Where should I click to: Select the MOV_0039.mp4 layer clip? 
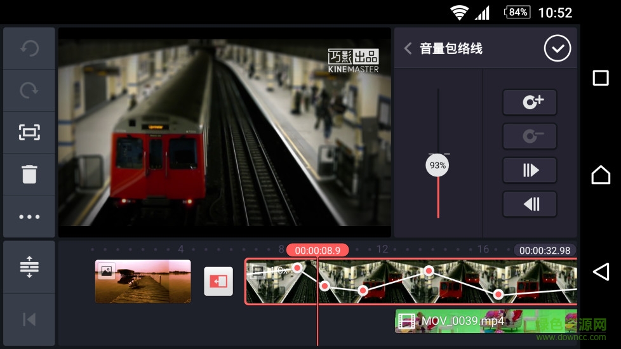click(486, 321)
